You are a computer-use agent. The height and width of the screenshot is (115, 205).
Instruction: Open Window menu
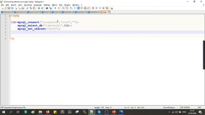[x=76, y=5]
